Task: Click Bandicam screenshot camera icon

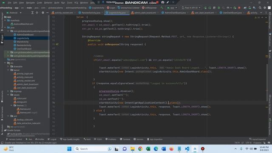Action: [x=163, y=2]
